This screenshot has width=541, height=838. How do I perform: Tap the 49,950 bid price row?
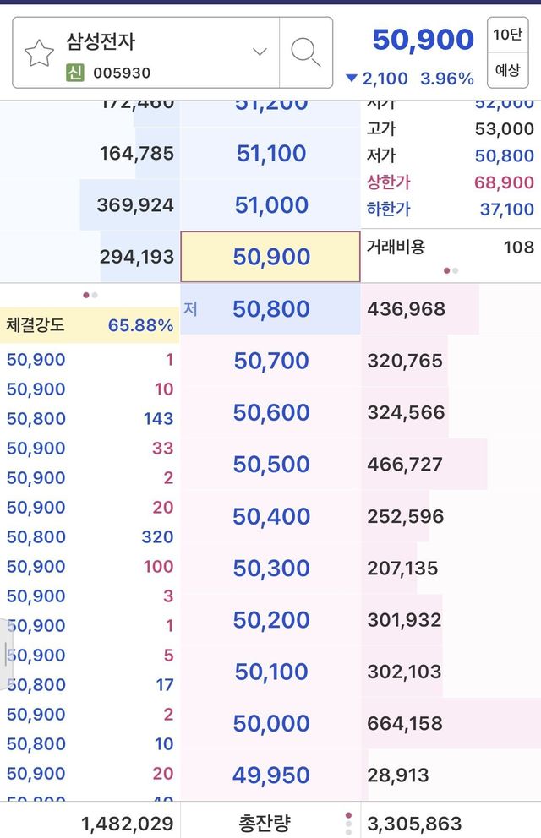[x=270, y=775]
